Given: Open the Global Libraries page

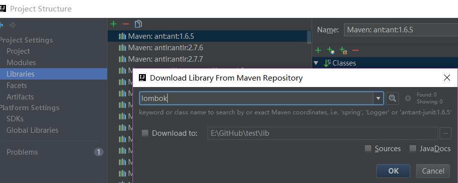Looking at the screenshot, I should point(32,130).
